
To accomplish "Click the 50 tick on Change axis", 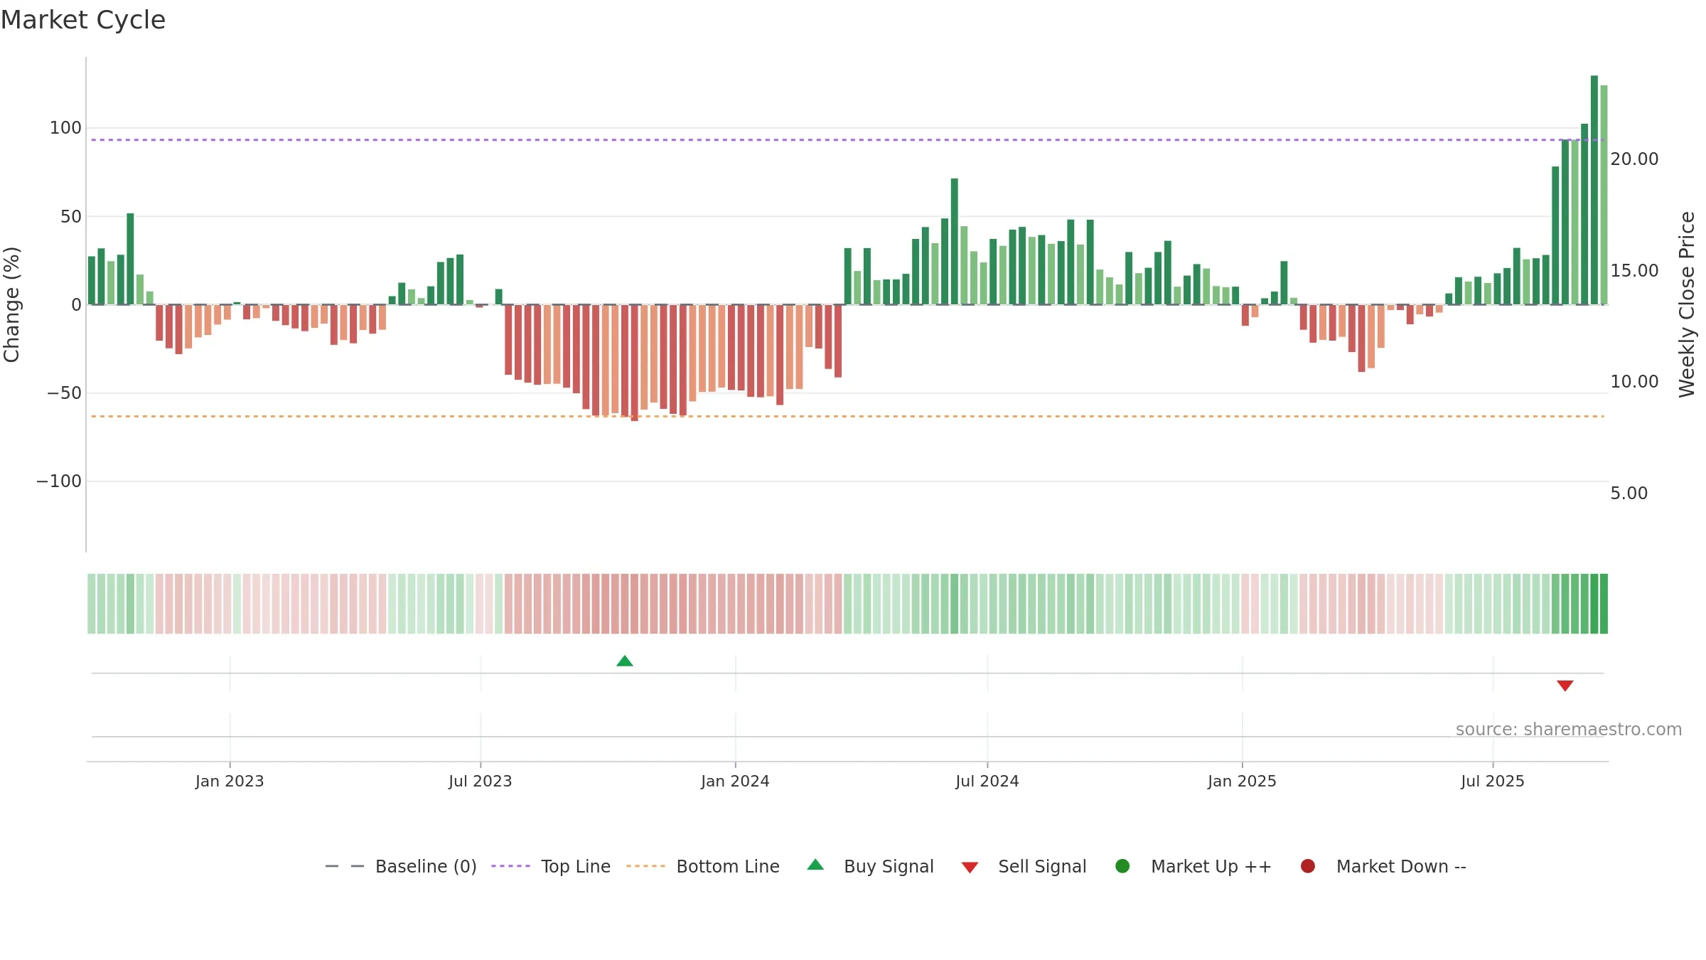I will [71, 217].
